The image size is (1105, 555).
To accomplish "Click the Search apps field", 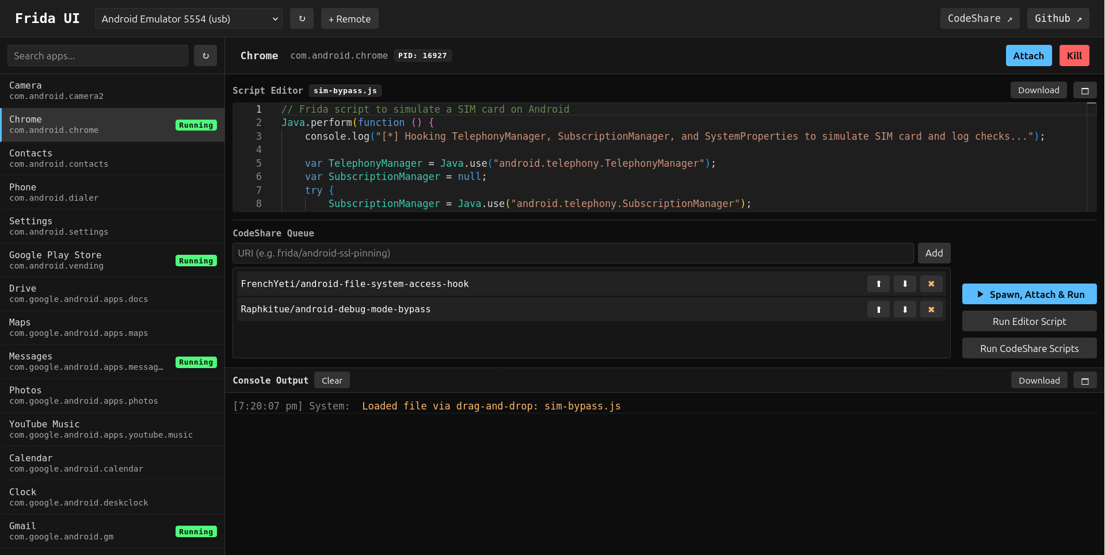I will click(98, 56).
